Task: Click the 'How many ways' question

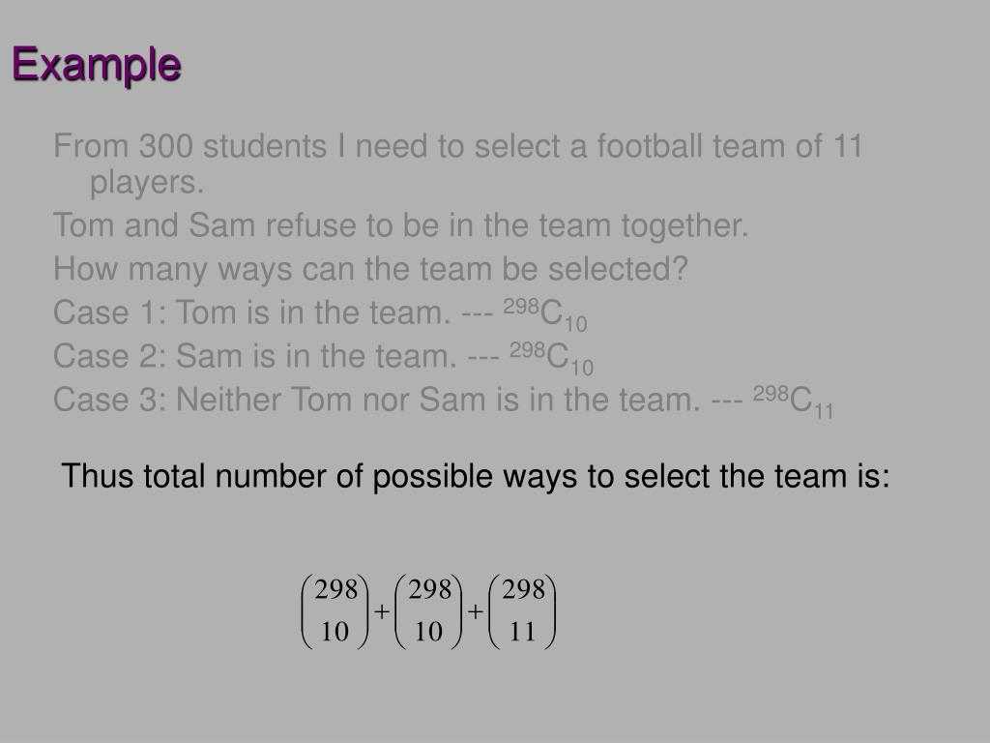Action: click(370, 269)
